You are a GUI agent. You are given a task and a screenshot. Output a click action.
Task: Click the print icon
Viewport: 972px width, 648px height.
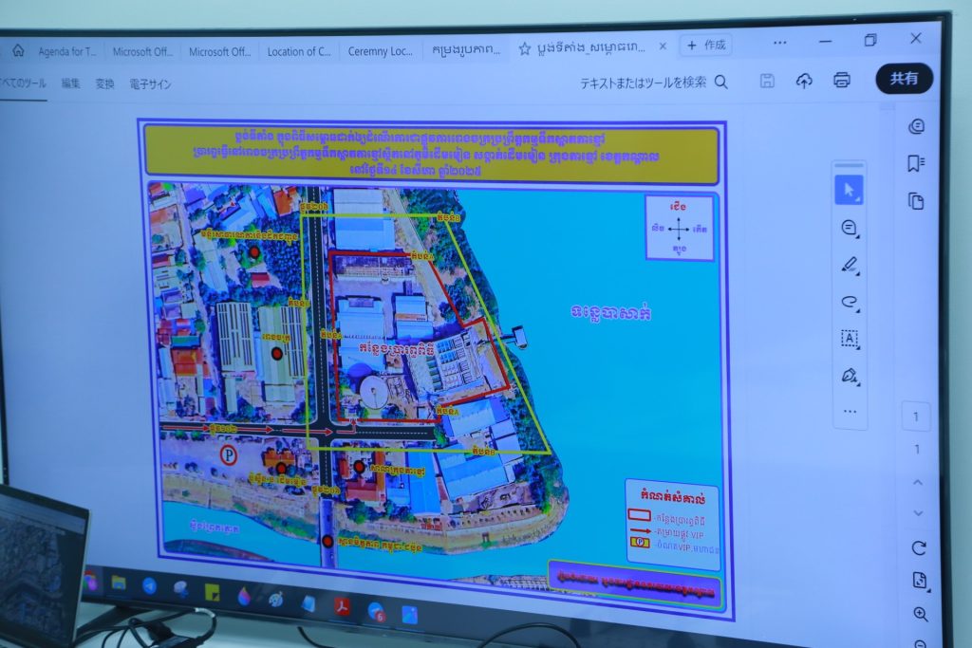841,81
